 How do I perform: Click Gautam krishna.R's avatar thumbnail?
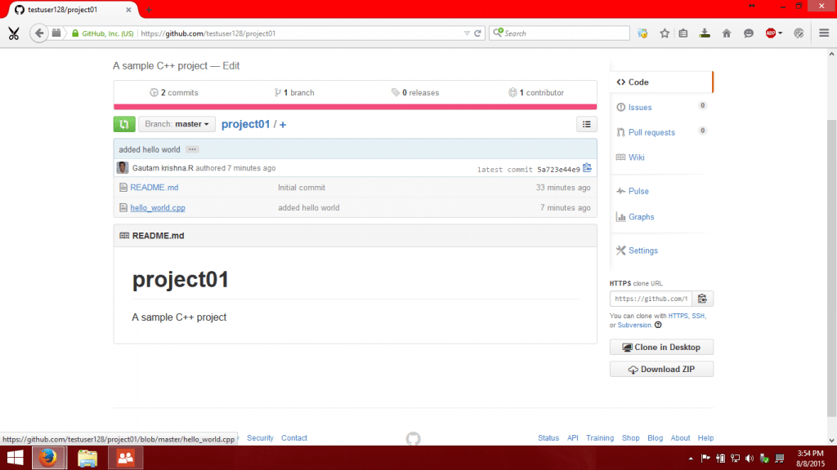point(123,168)
